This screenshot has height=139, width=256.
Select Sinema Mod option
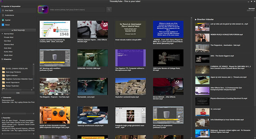click(x=9, y=44)
